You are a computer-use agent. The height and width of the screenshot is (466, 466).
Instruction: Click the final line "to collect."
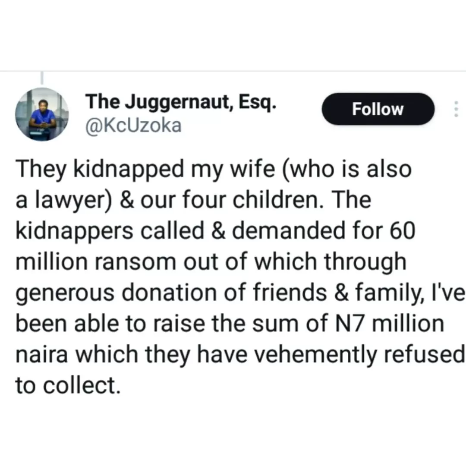point(66,385)
